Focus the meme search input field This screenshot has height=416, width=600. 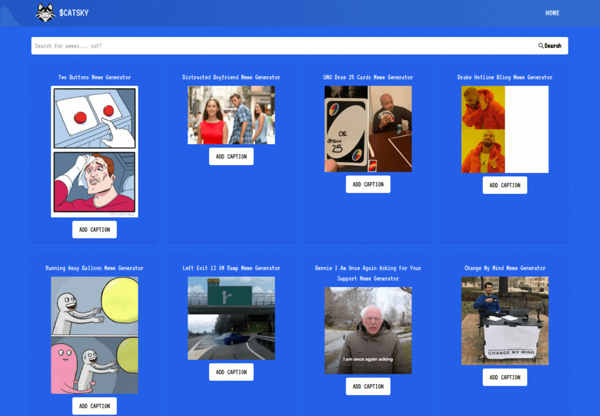pos(281,46)
